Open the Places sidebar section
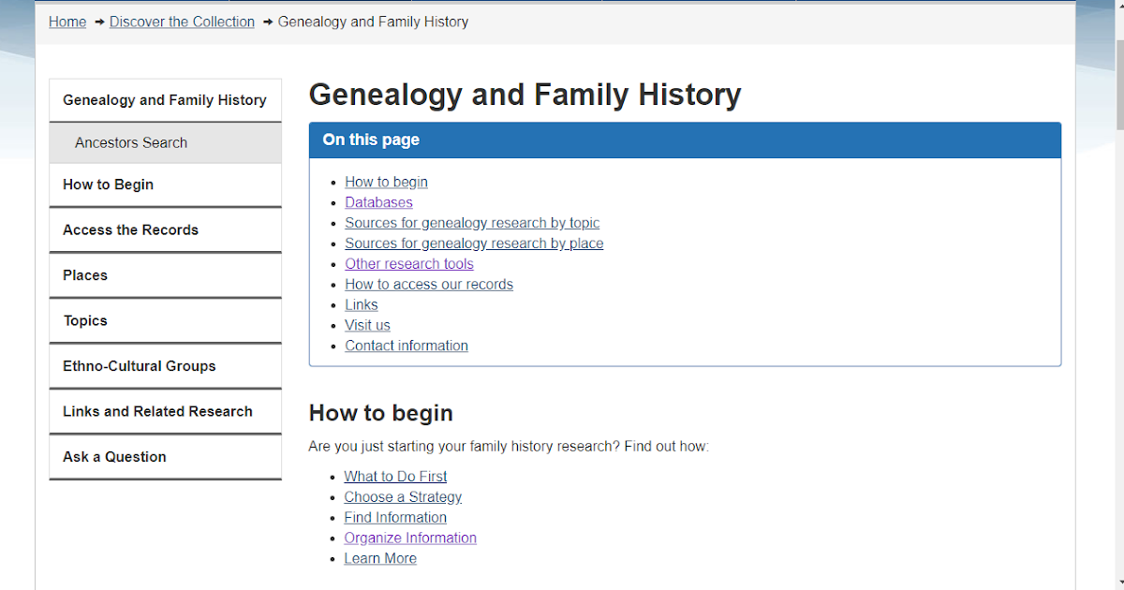This screenshot has width=1124, height=590. pos(84,274)
